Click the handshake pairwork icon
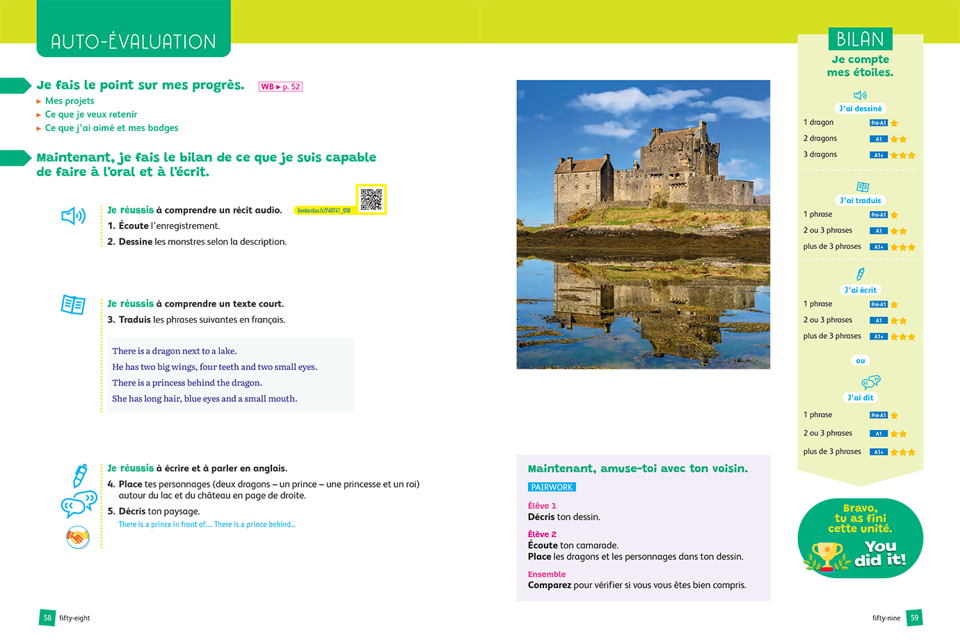Image resolution: width=960 pixels, height=640 pixels. click(78, 537)
